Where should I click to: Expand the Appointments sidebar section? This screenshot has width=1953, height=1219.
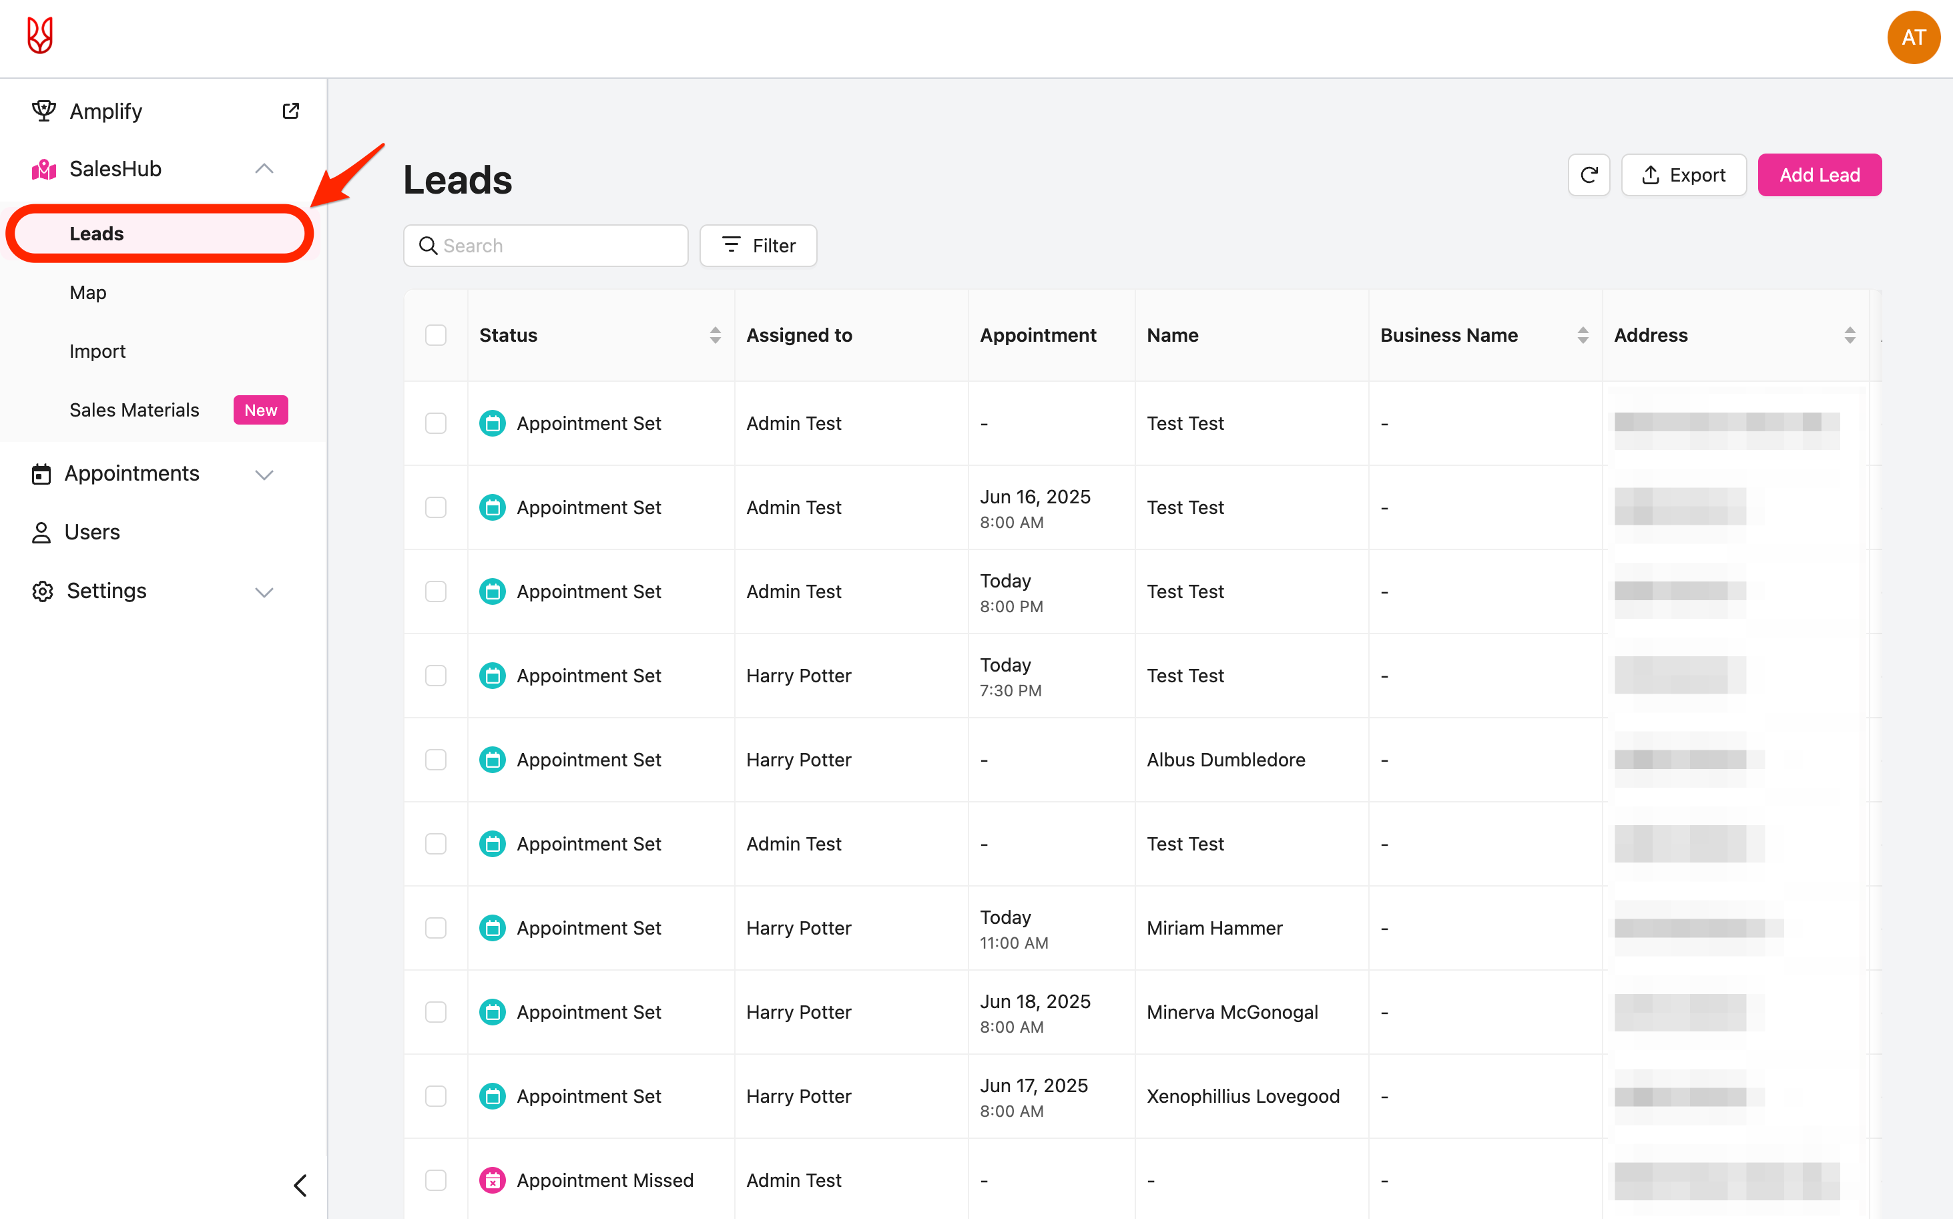264,474
